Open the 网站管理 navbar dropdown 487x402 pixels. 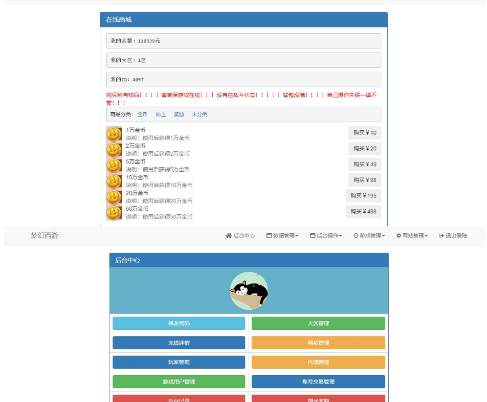click(x=412, y=236)
